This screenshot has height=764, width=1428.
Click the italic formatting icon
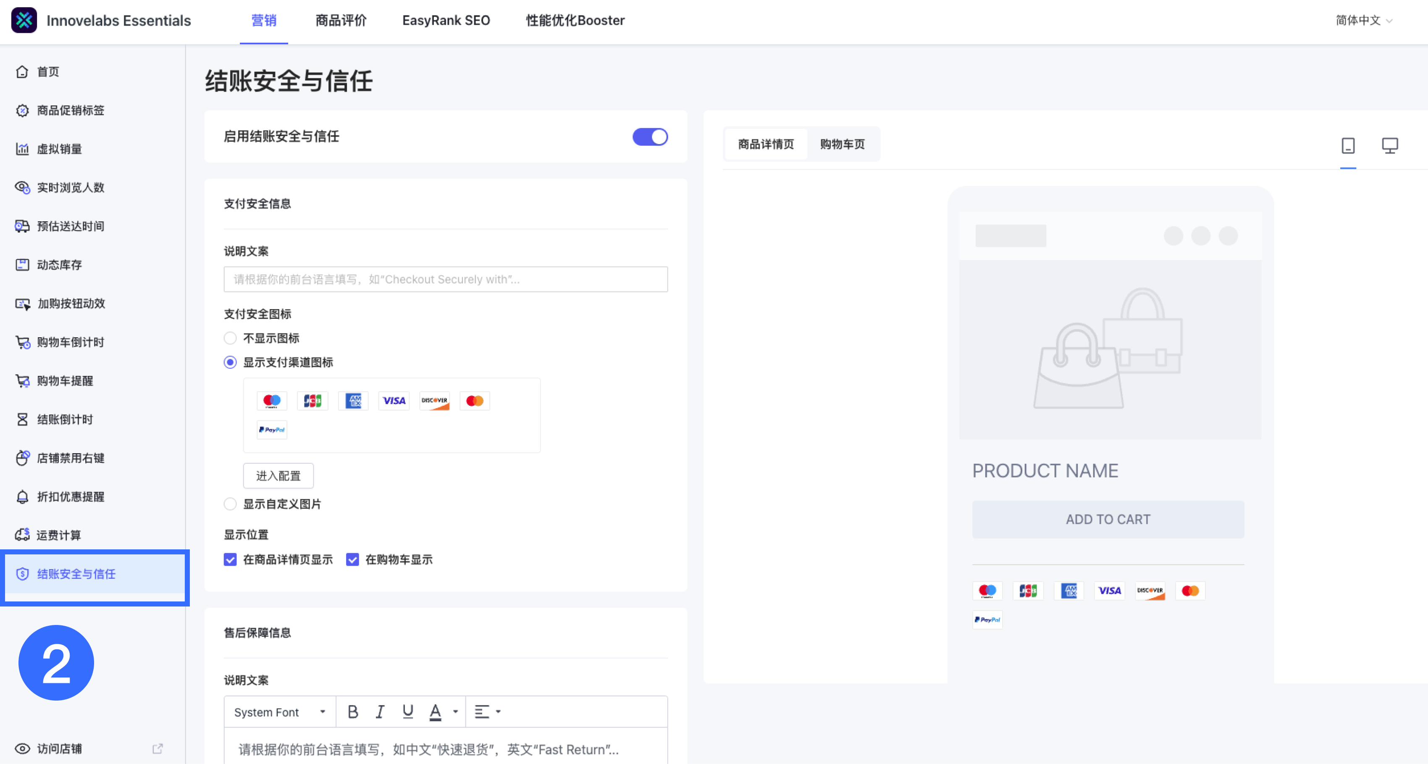(380, 712)
